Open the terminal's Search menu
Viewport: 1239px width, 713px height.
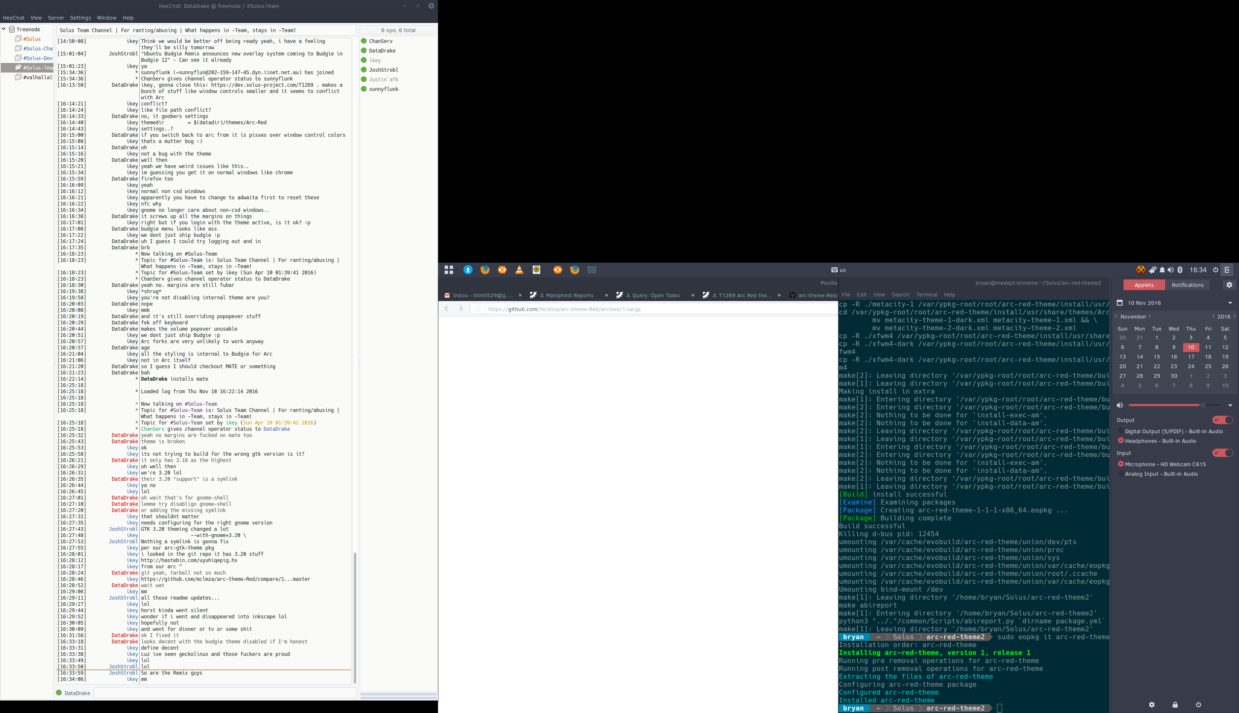click(900, 295)
